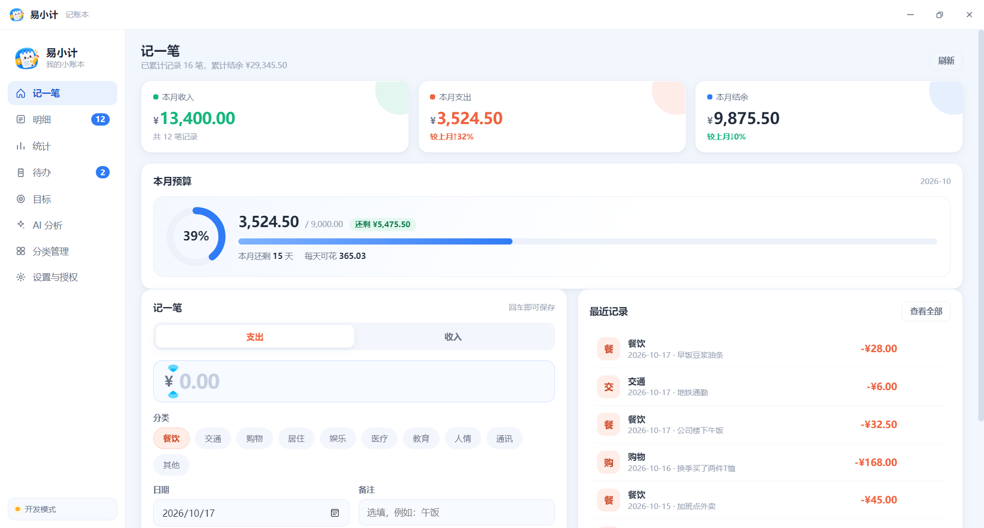Click the AI 分析 sparkle icon
The image size is (984, 528).
[x=20, y=225]
